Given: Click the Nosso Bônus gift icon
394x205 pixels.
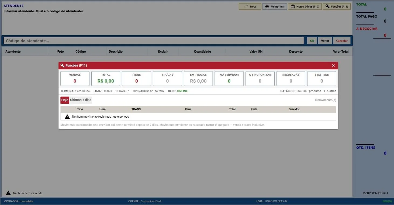Looking at the screenshot, I should pos(293,6).
